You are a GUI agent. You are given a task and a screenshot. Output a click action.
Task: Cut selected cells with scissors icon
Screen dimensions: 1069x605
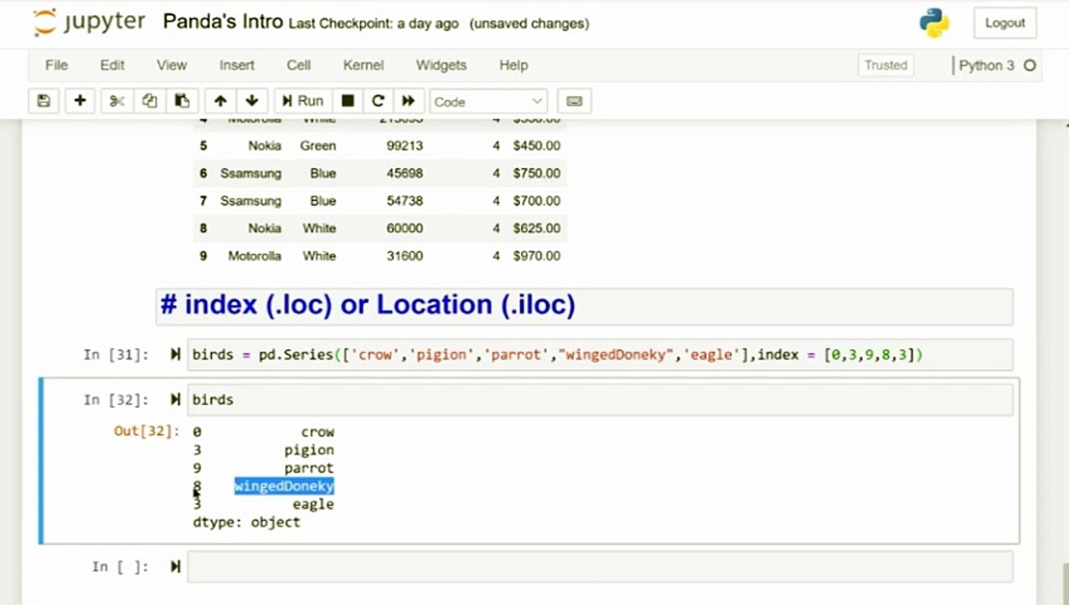tap(117, 101)
